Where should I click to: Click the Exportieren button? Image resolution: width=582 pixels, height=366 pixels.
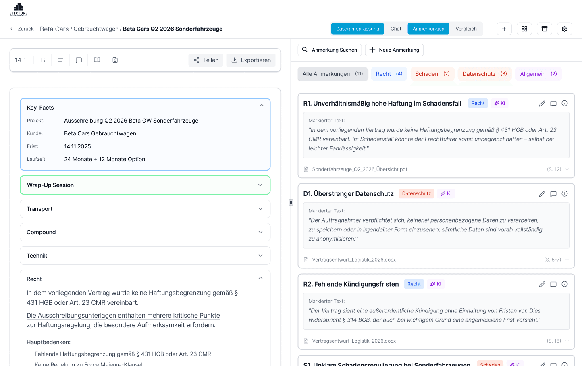pyautogui.click(x=251, y=60)
